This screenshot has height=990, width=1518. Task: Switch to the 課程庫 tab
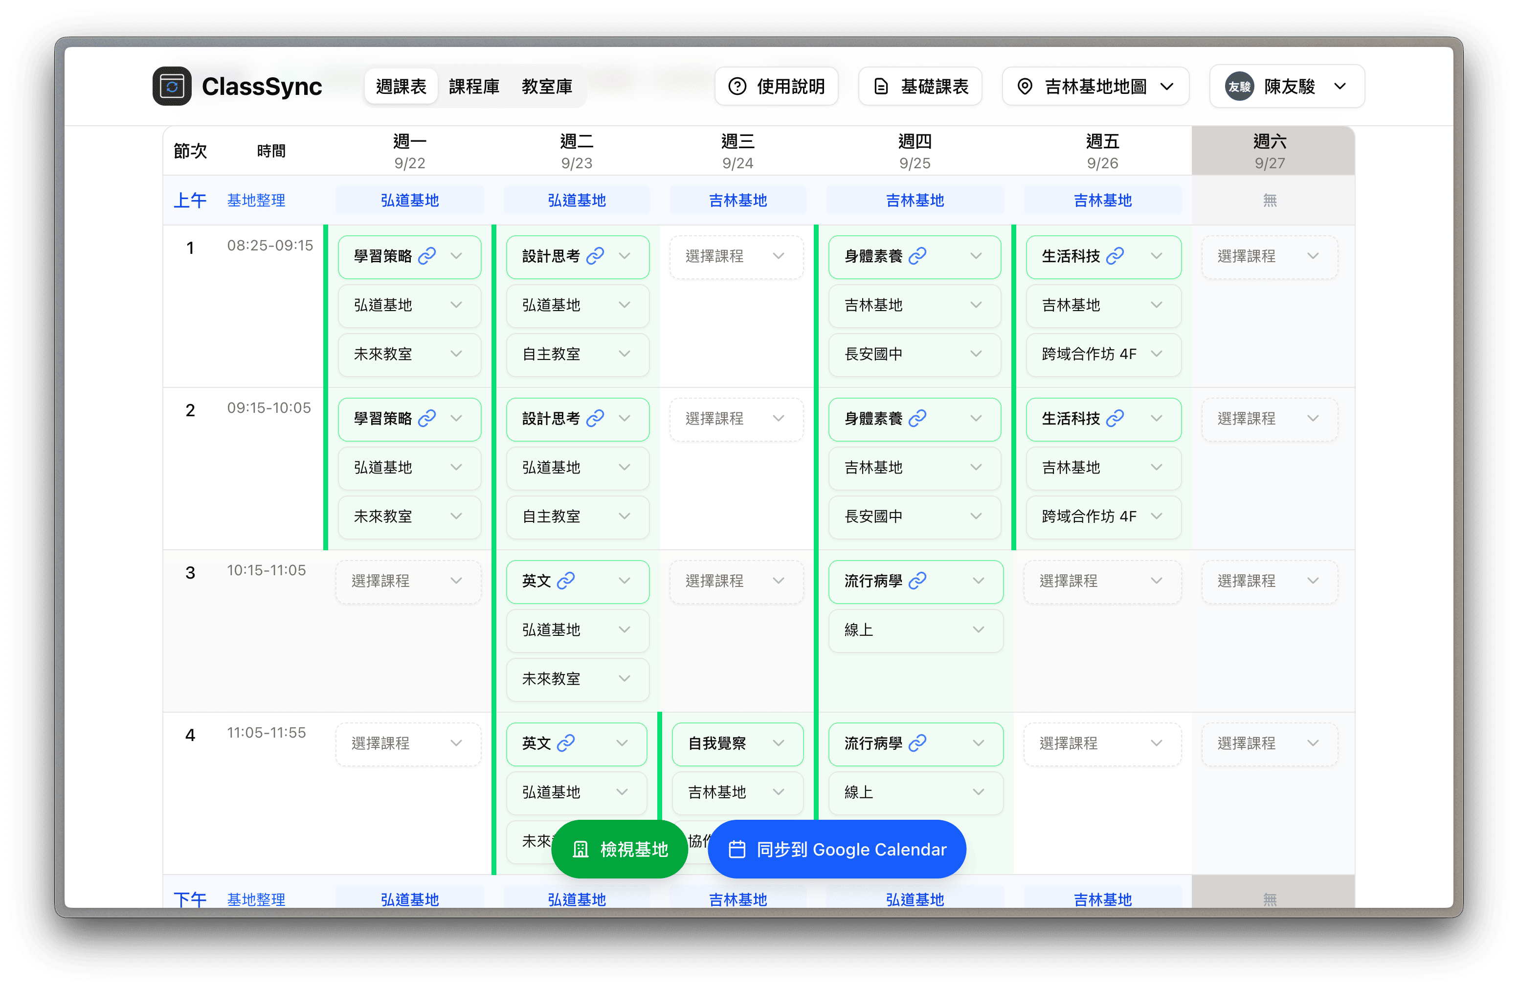pyautogui.click(x=474, y=86)
